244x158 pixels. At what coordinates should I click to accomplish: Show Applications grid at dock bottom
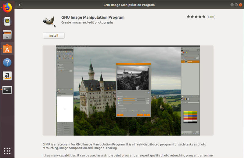tap(7, 151)
